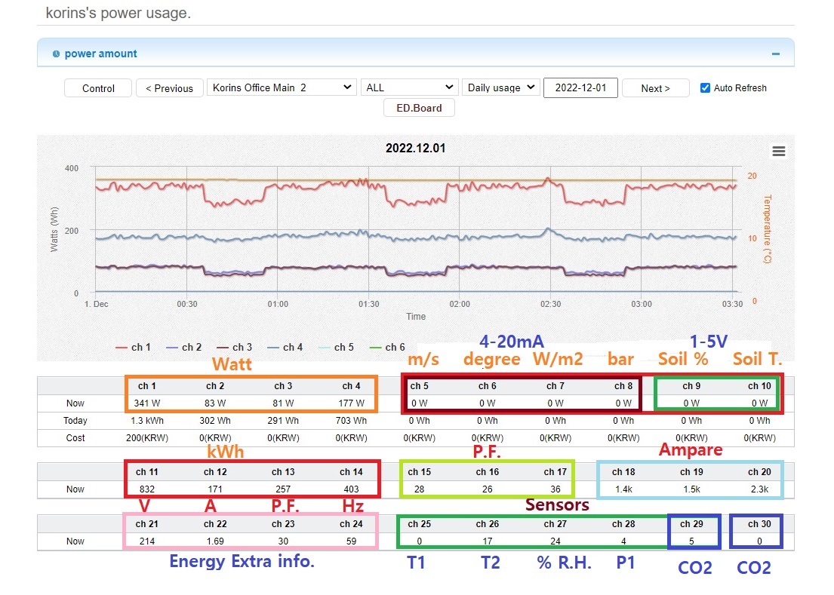
Task: Collapse the power amount panel
Action: tap(775, 54)
